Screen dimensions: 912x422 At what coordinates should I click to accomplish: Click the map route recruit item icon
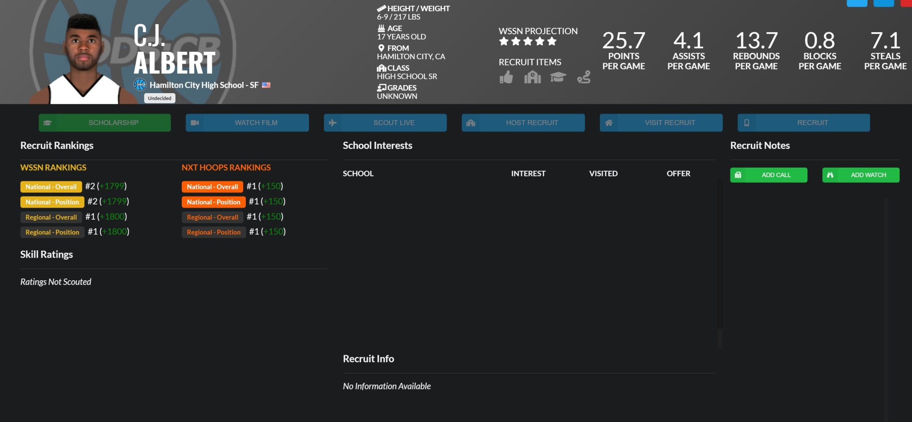583,78
